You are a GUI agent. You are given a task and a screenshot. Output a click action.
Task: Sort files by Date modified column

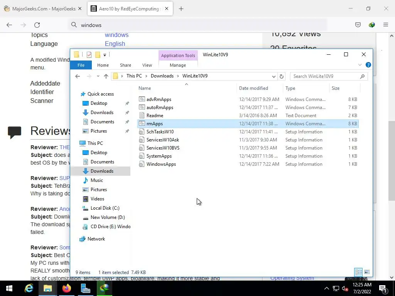point(253,88)
